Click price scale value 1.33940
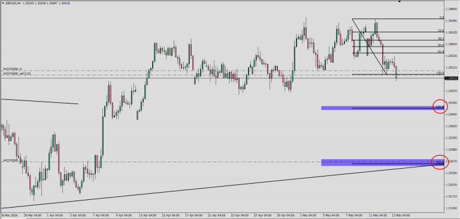This screenshot has width=460, height=219. (x=452, y=114)
